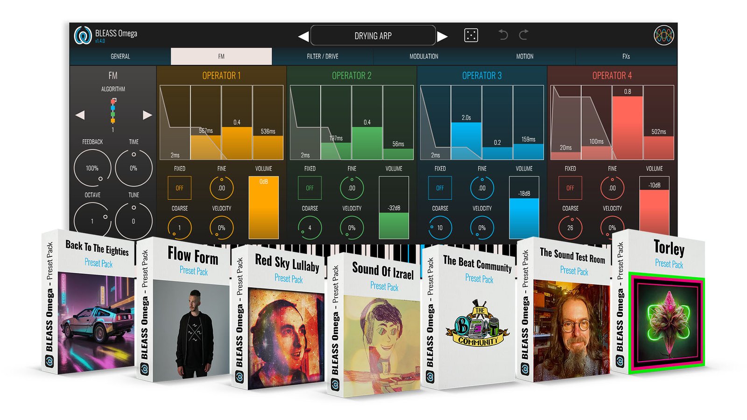Click the redo arrow icon

tap(524, 35)
